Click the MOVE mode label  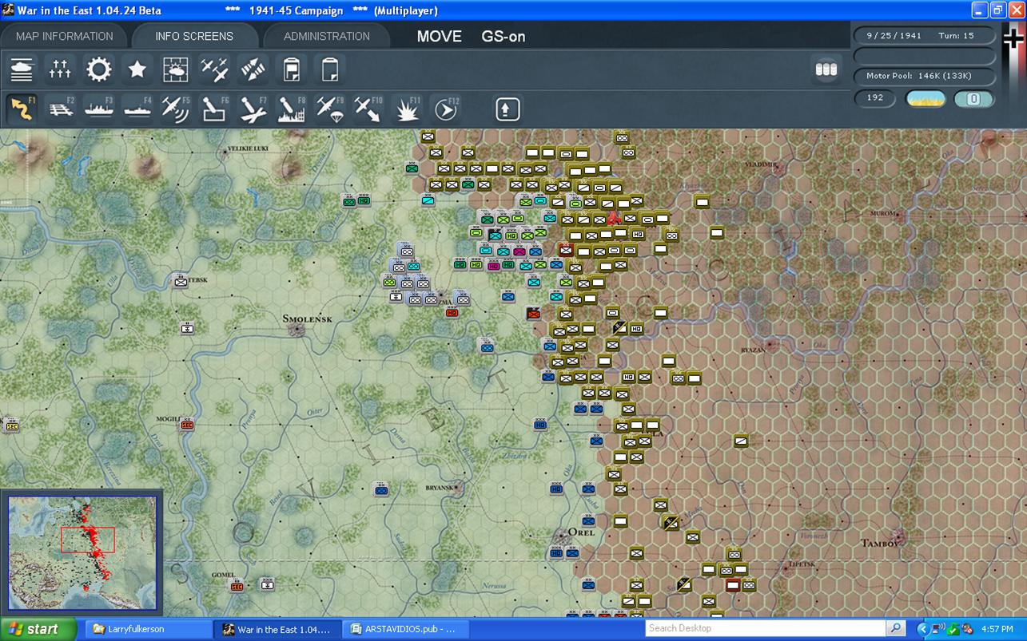click(x=440, y=36)
